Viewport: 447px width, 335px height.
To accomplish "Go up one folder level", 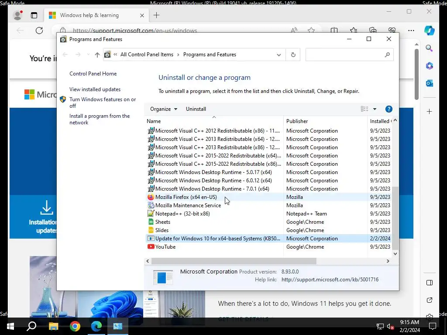I will tap(97, 55).
